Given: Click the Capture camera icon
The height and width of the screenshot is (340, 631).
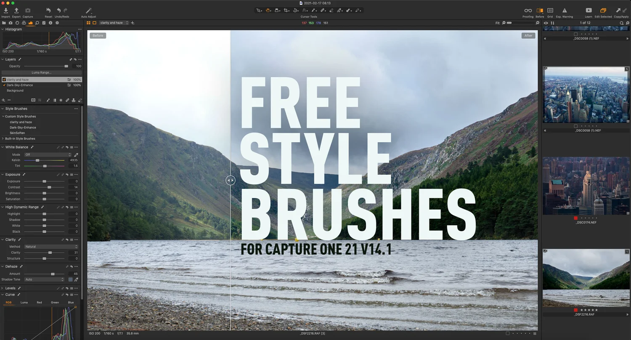Looking at the screenshot, I should pyautogui.click(x=28, y=11).
